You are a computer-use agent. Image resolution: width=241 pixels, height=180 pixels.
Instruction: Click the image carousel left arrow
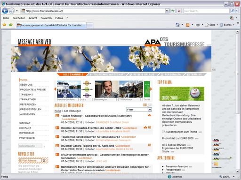coord(55,89)
